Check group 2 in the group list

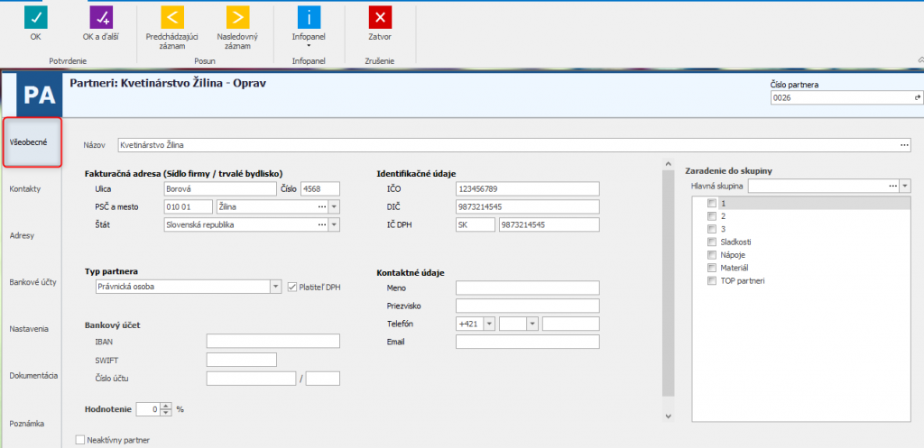coord(712,216)
